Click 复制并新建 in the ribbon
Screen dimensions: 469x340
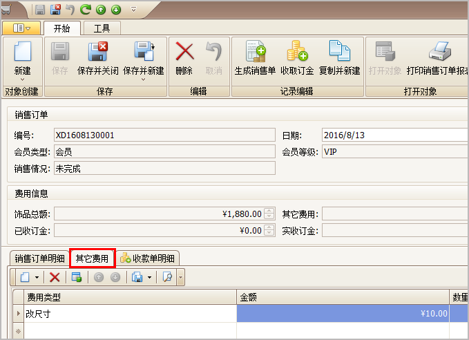pos(339,58)
